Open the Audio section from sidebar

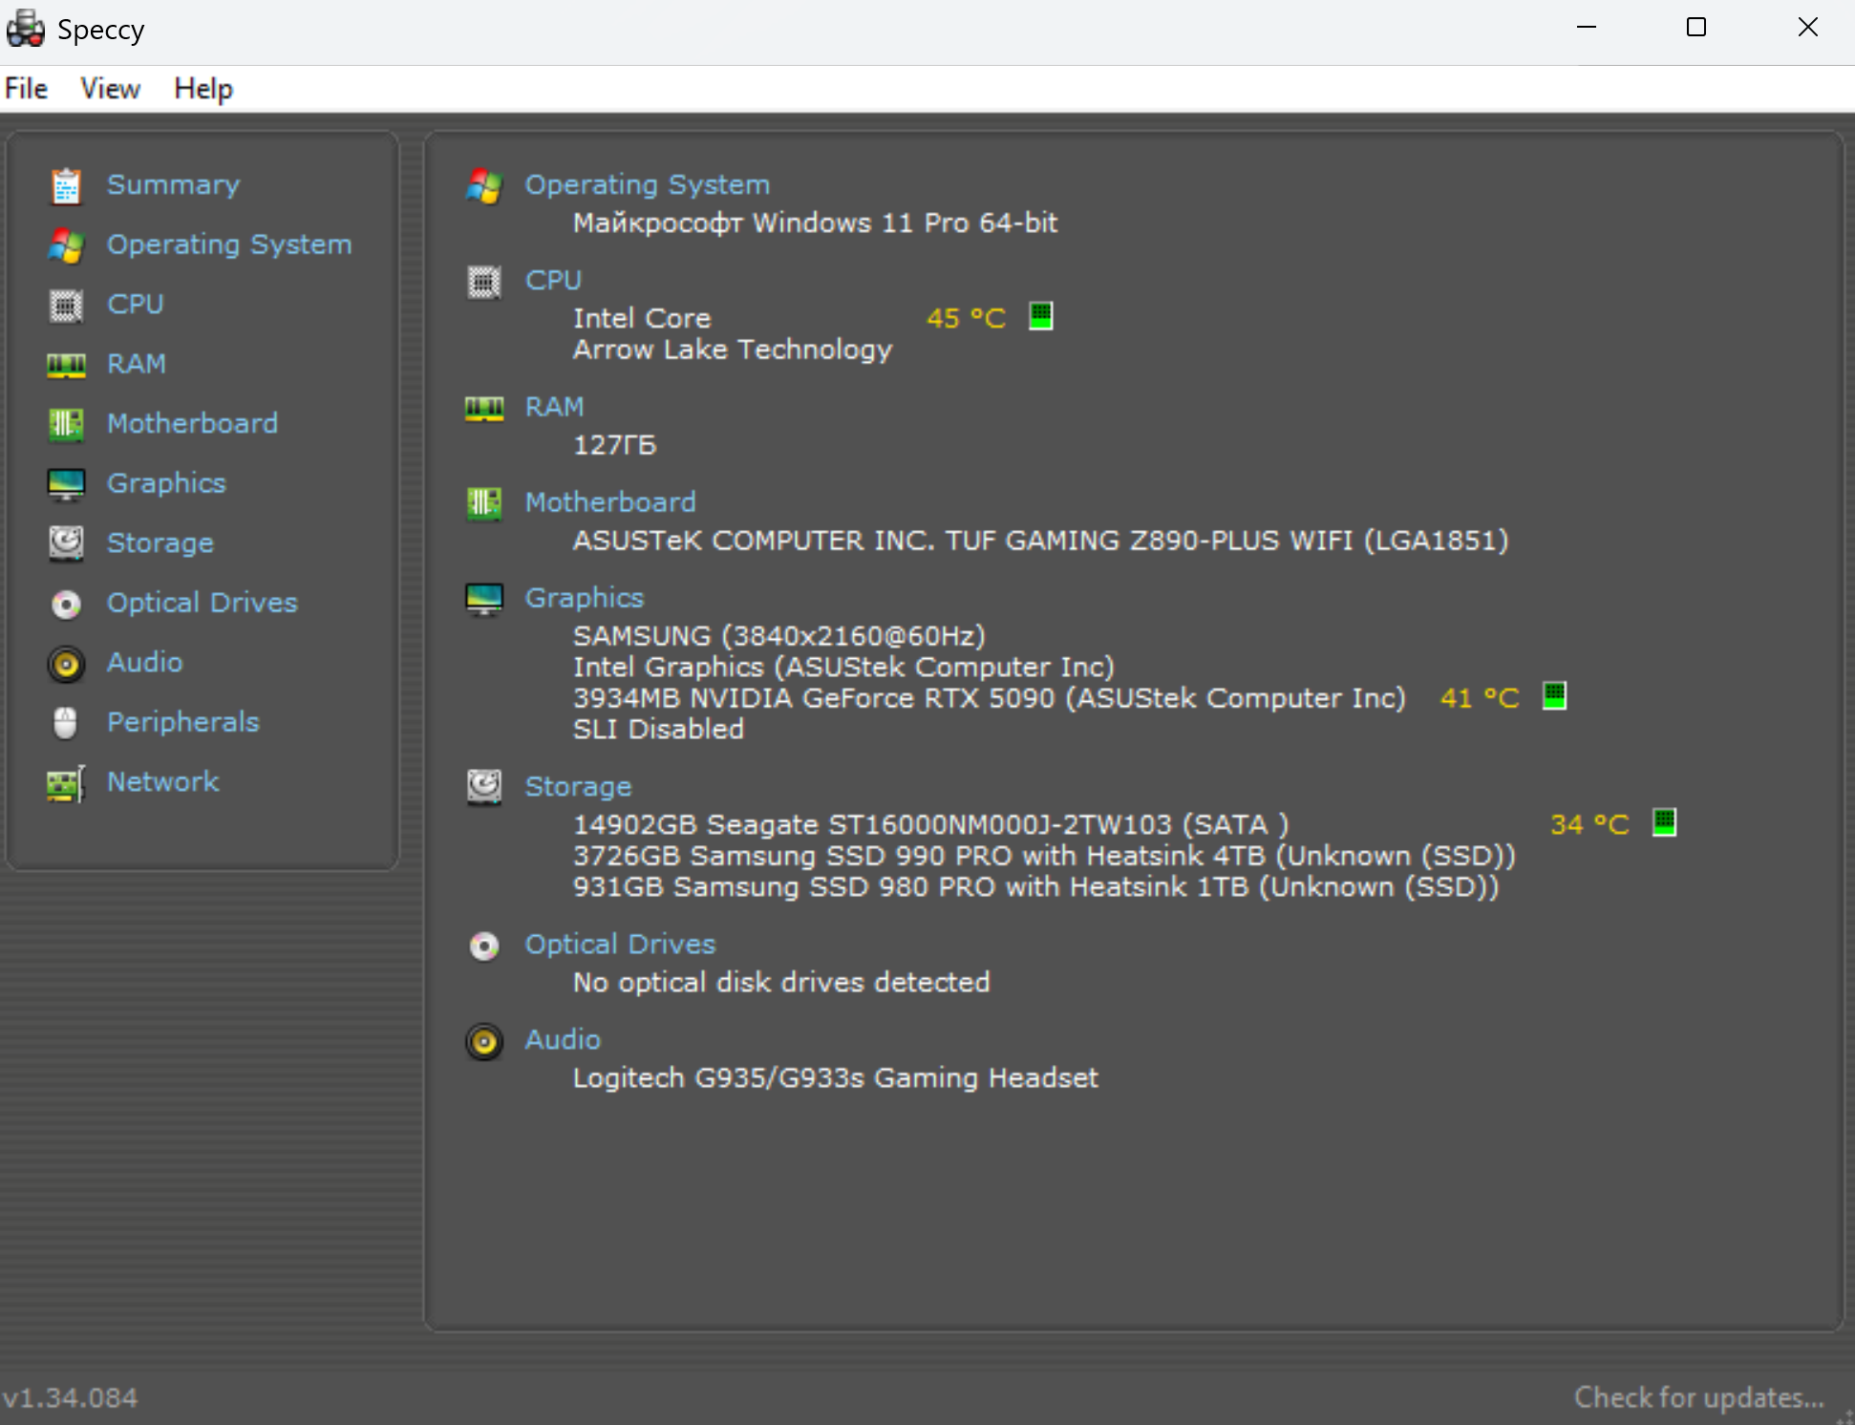145,663
